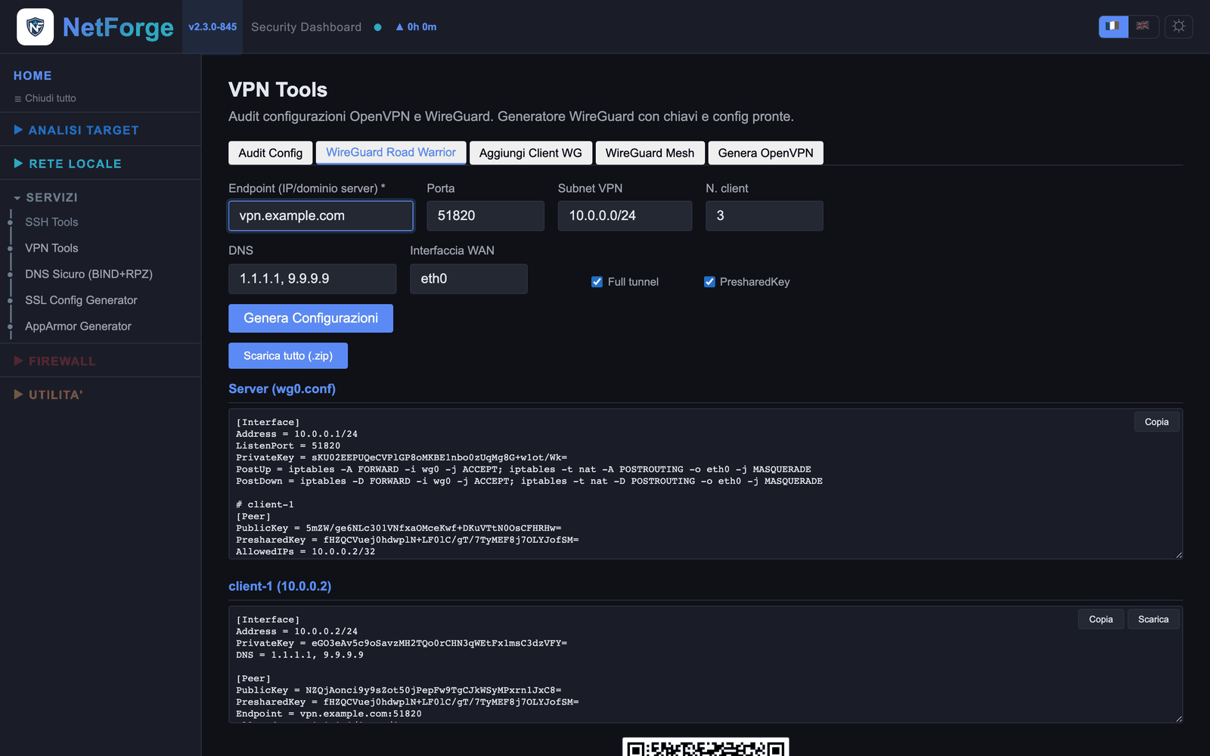Edit the Interfaccia WAN eth0 field
This screenshot has height=756, width=1210.
(x=469, y=279)
